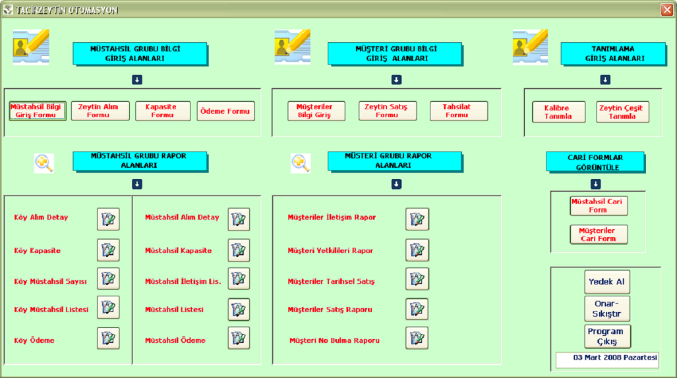The height and width of the screenshot is (378, 677).
Task: Click the Köy Kapasite report icon
Action: click(108, 250)
